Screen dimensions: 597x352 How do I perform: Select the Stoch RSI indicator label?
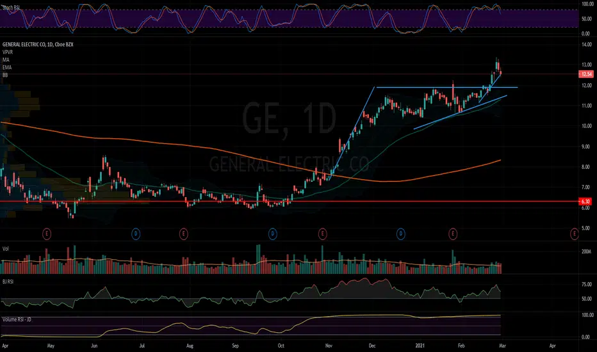[12, 8]
